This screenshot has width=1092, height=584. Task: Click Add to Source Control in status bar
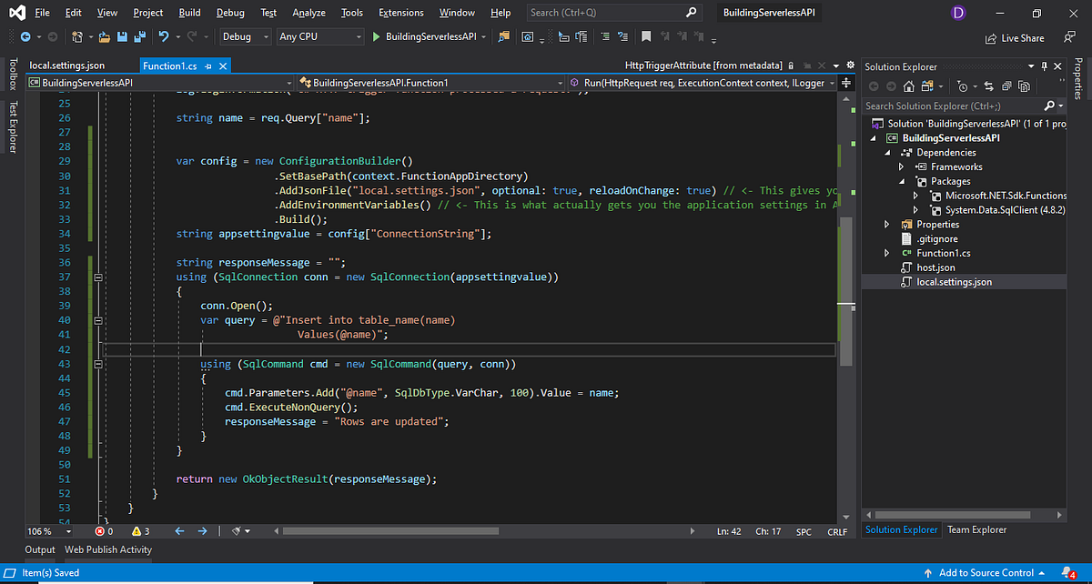tap(987, 572)
